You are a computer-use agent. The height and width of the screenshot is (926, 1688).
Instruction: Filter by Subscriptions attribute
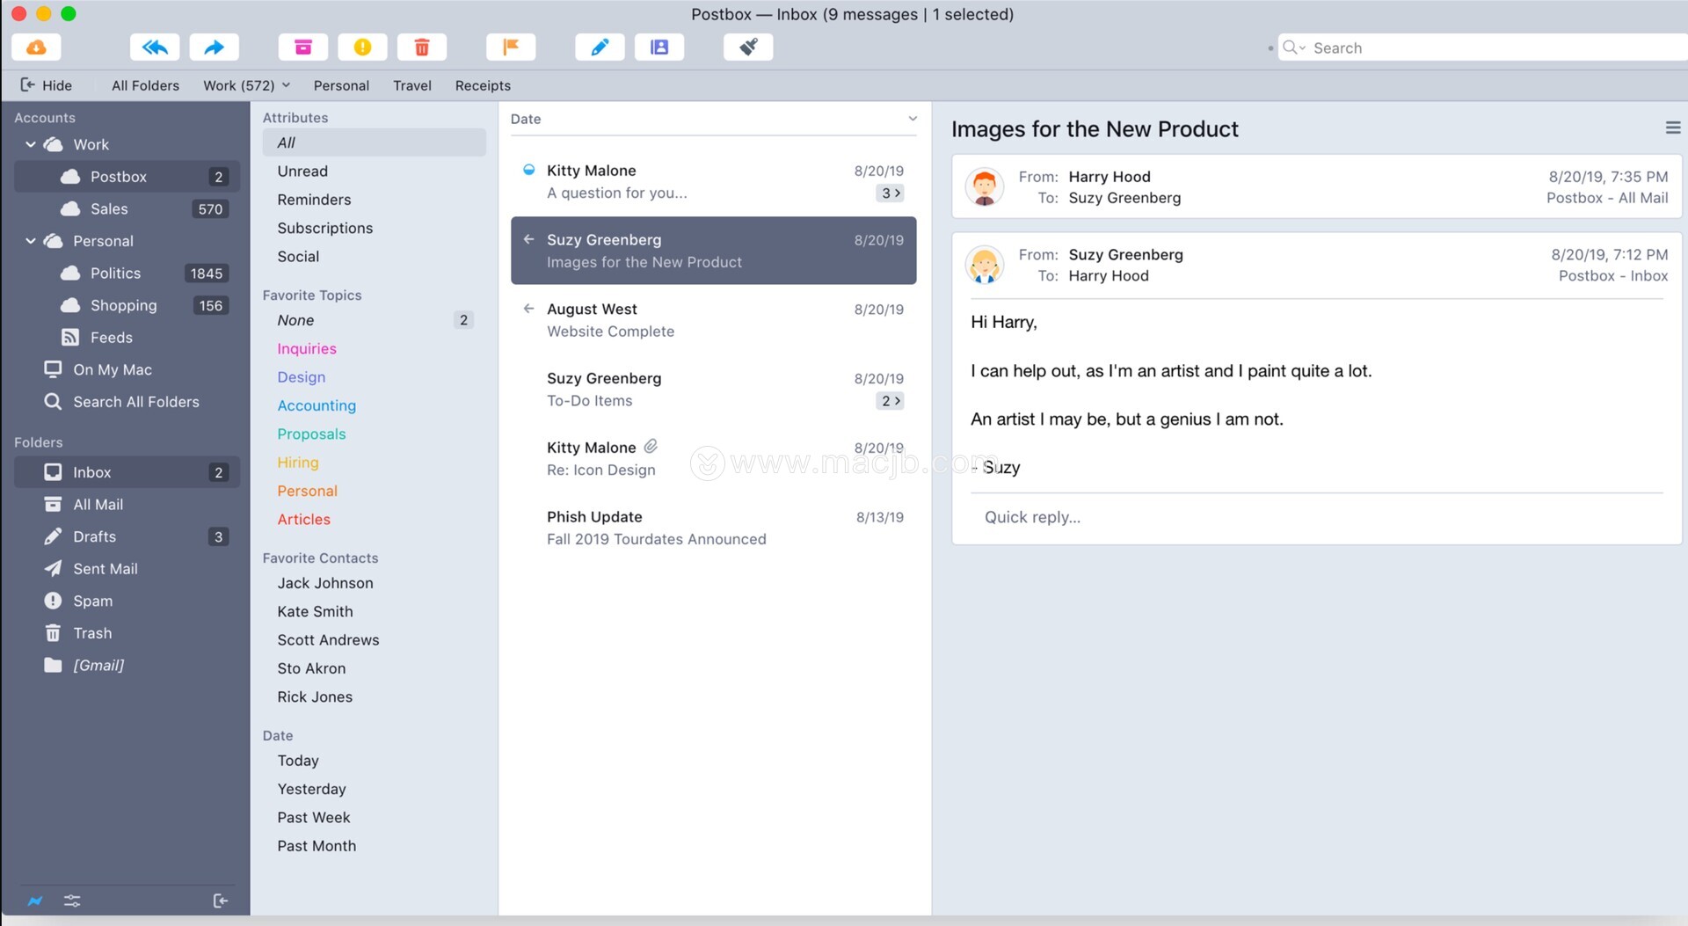(324, 229)
